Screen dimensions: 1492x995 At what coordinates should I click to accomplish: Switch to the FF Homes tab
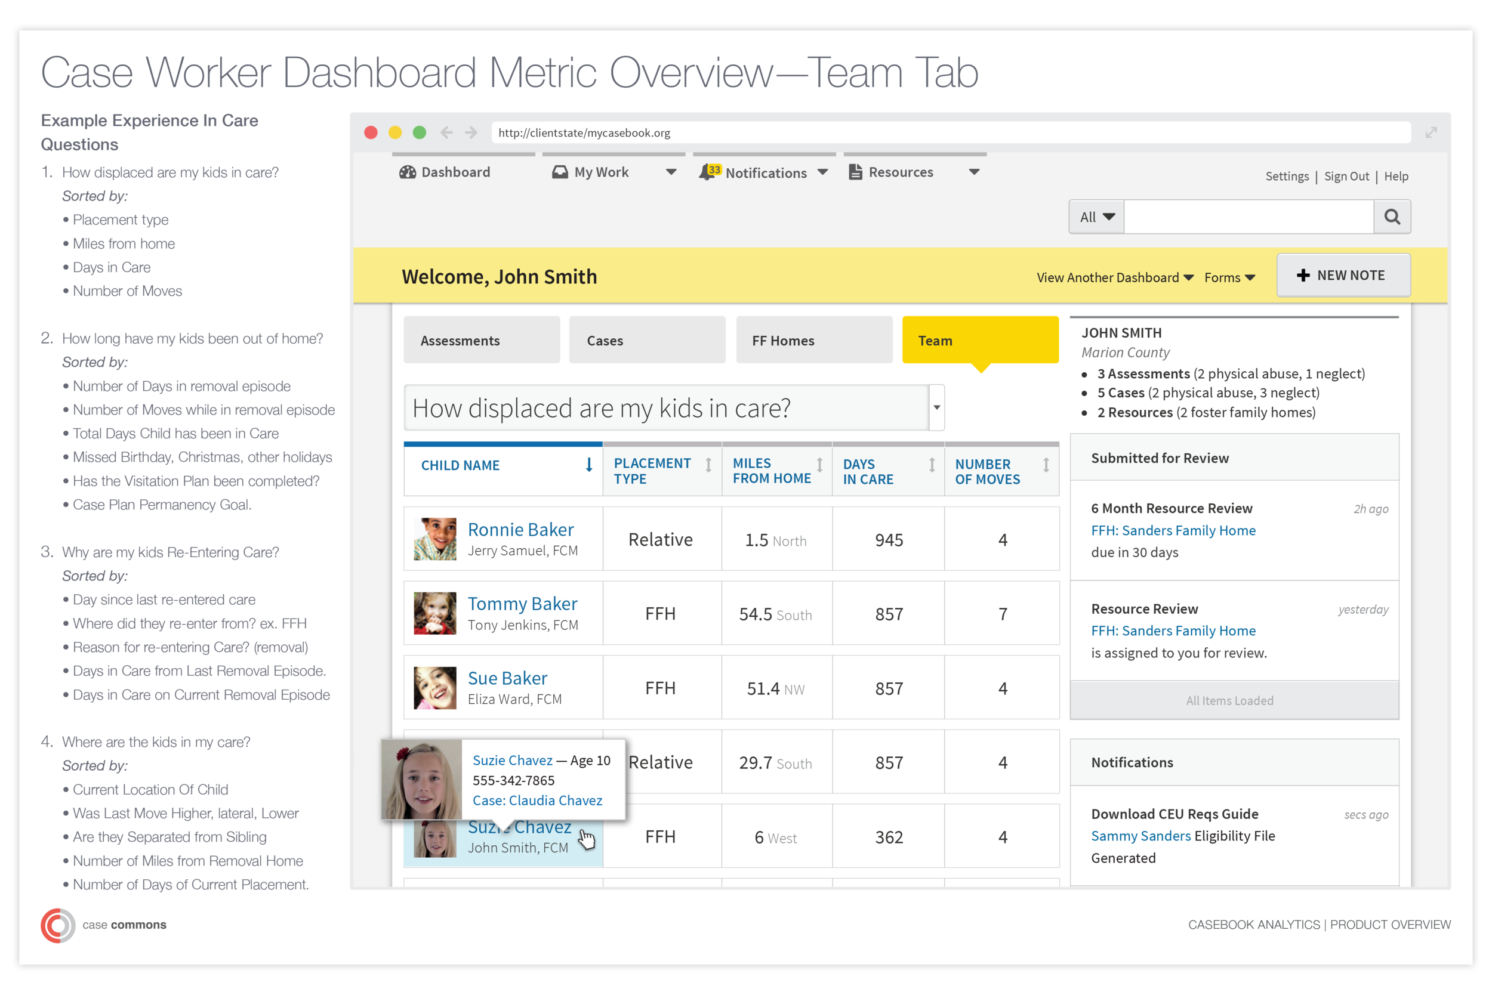[x=814, y=341]
